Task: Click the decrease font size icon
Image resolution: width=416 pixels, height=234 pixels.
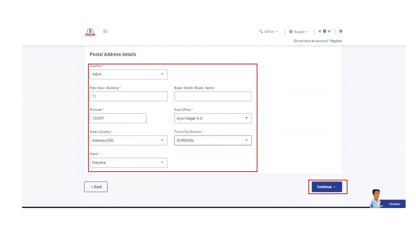Action: click(320, 32)
